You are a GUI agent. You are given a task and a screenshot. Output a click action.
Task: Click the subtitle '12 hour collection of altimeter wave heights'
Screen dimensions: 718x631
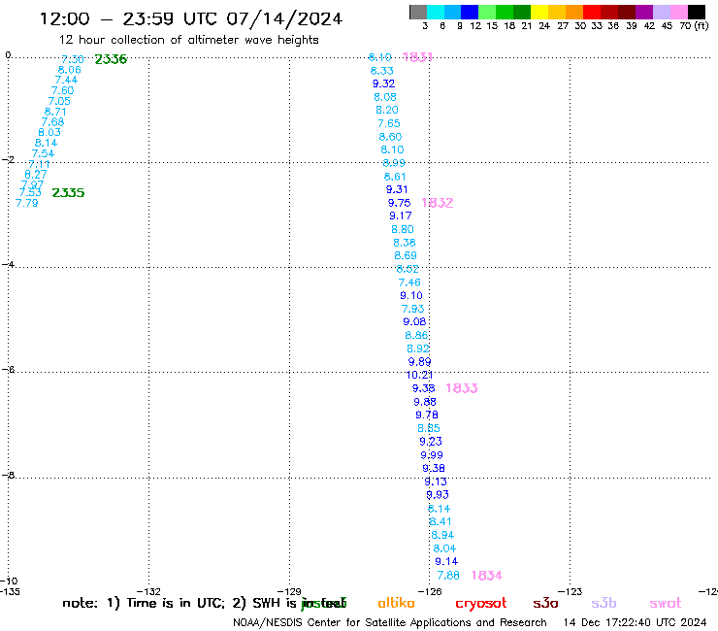[x=188, y=41]
